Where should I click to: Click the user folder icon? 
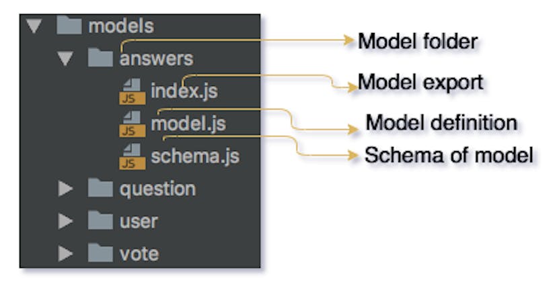[100, 220]
